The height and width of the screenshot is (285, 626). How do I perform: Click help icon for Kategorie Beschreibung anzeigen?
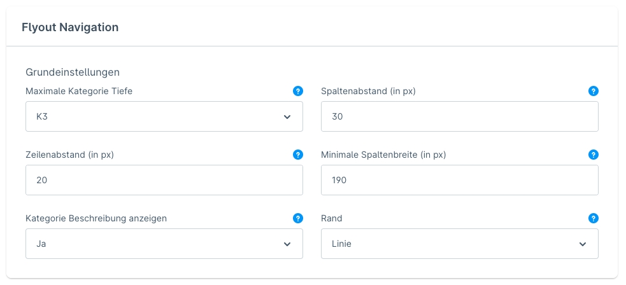pos(297,218)
